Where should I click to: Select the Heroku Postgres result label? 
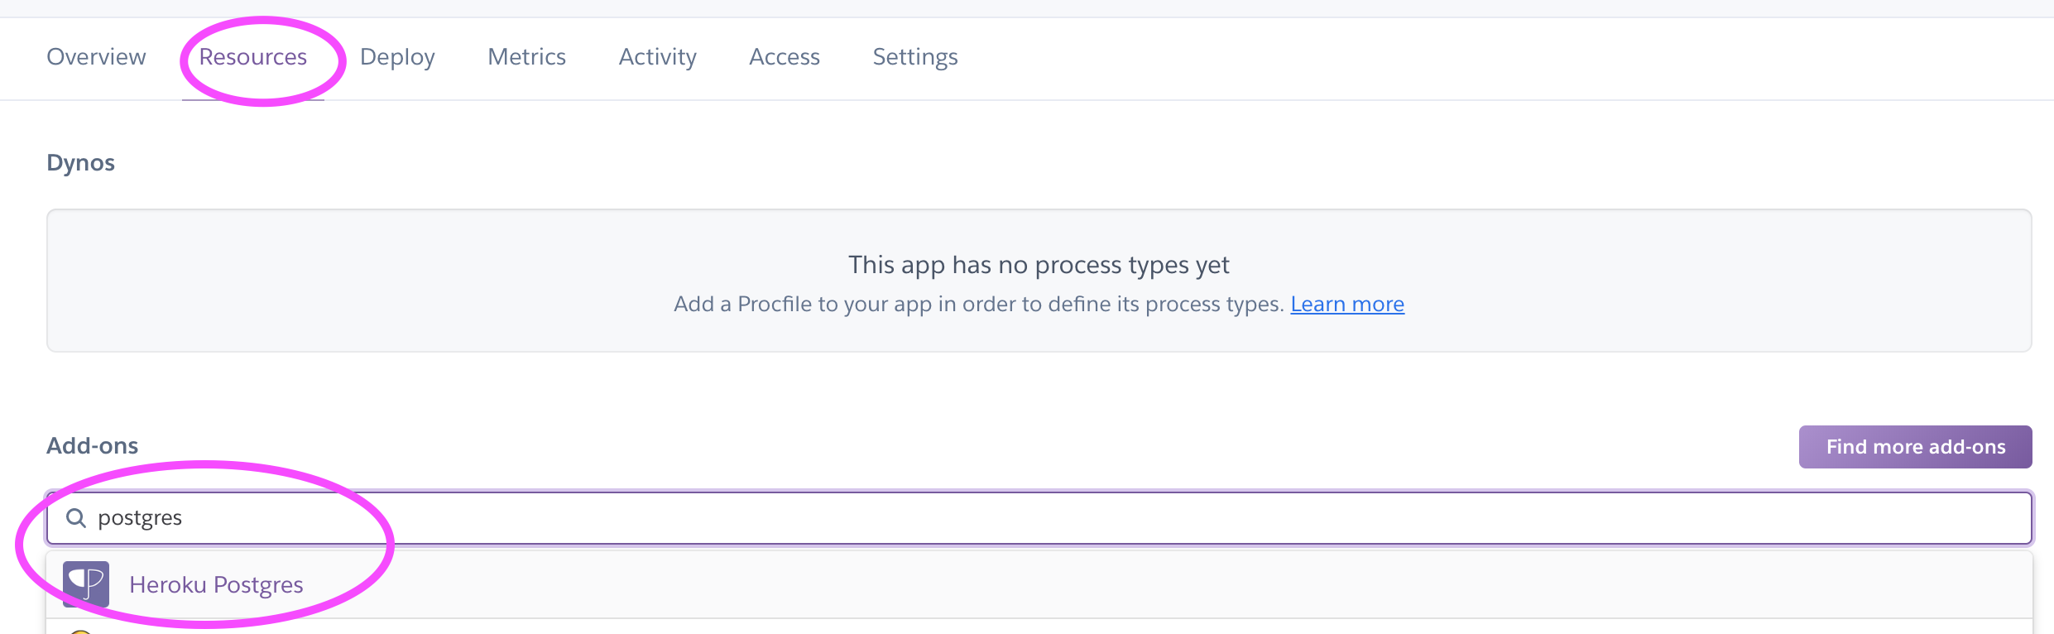(x=216, y=584)
